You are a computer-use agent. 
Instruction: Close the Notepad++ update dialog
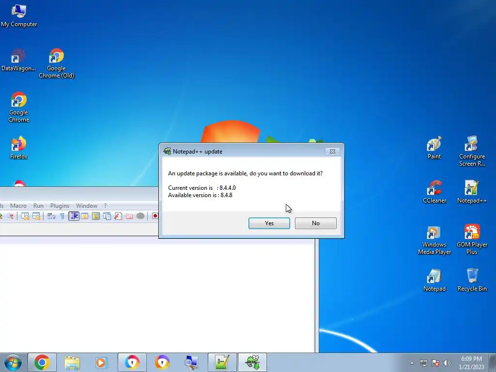(x=332, y=152)
